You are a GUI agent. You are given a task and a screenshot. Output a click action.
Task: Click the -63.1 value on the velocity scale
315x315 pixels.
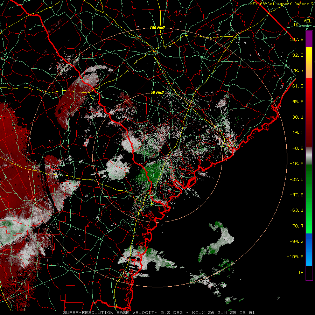click(x=296, y=210)
